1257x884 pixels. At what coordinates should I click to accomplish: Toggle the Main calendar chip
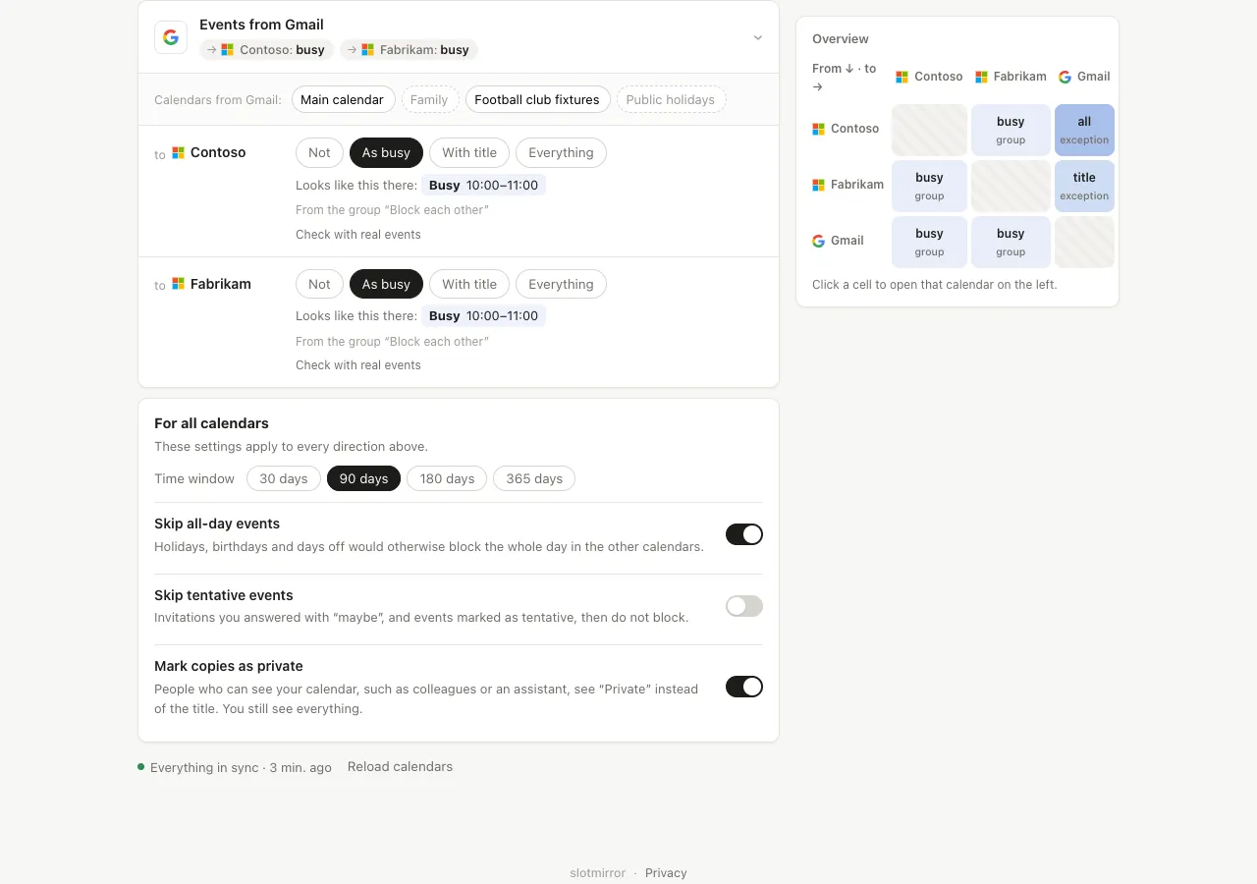tap(343, 99)
